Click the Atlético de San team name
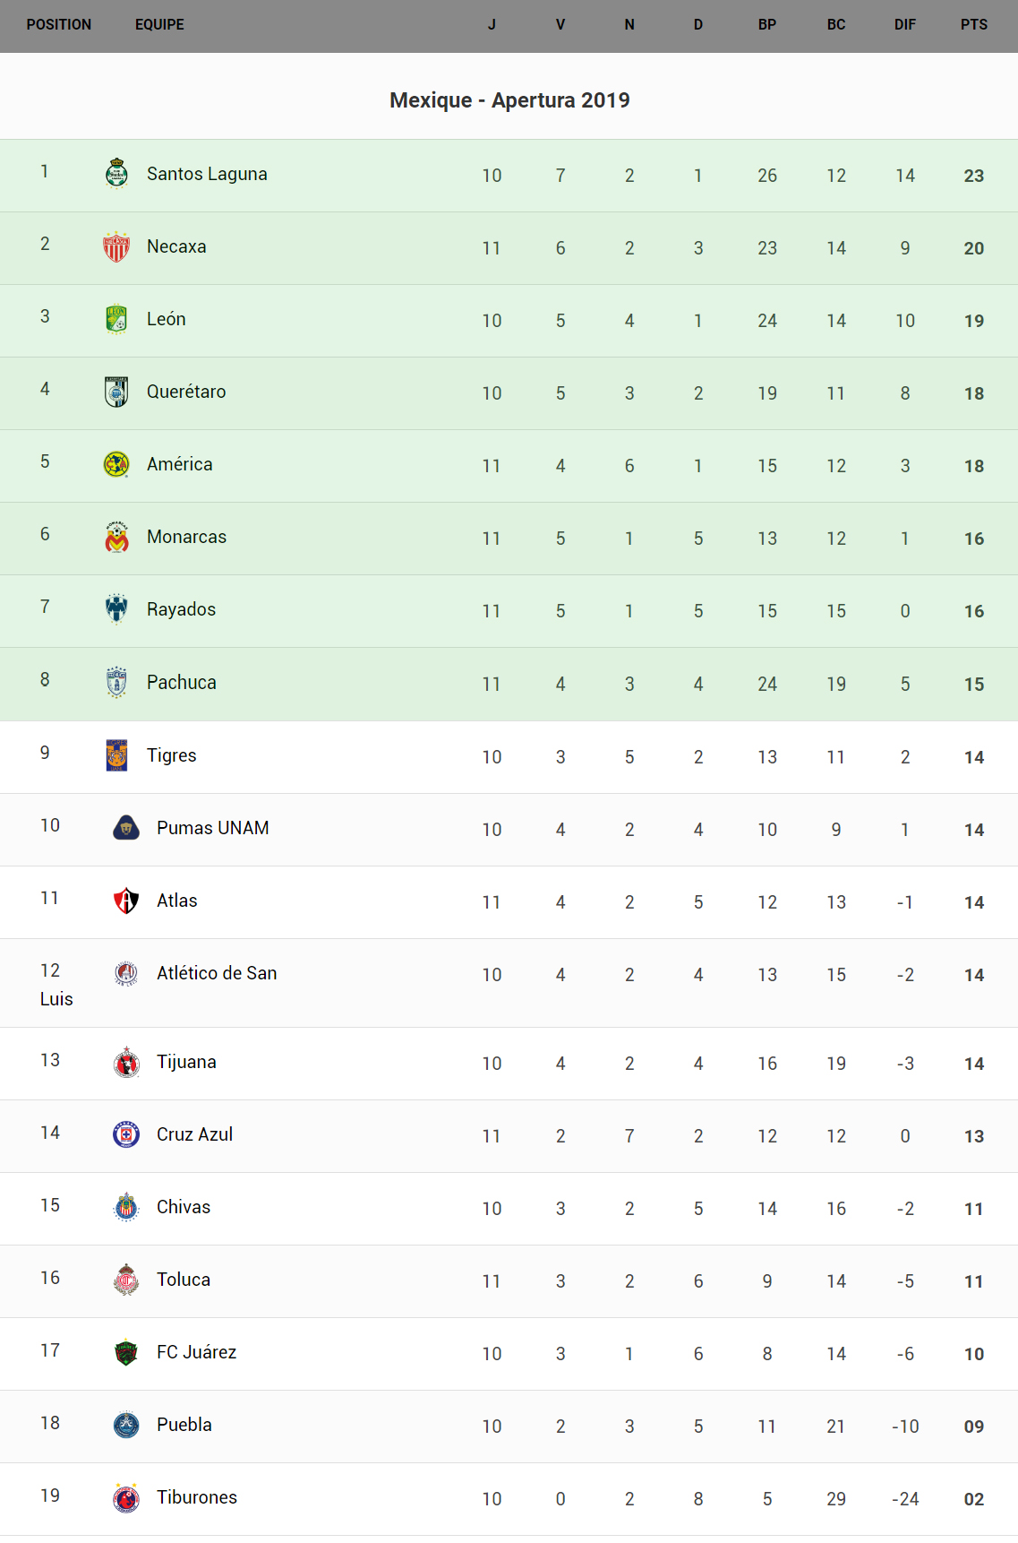The image size is (1018, 1543). tap(217, 973)
